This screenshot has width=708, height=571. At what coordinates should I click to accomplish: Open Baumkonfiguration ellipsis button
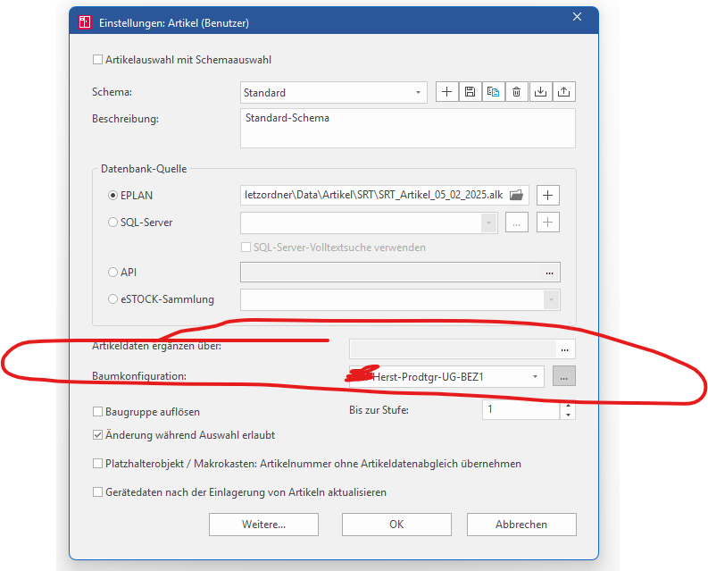(564, 376)
